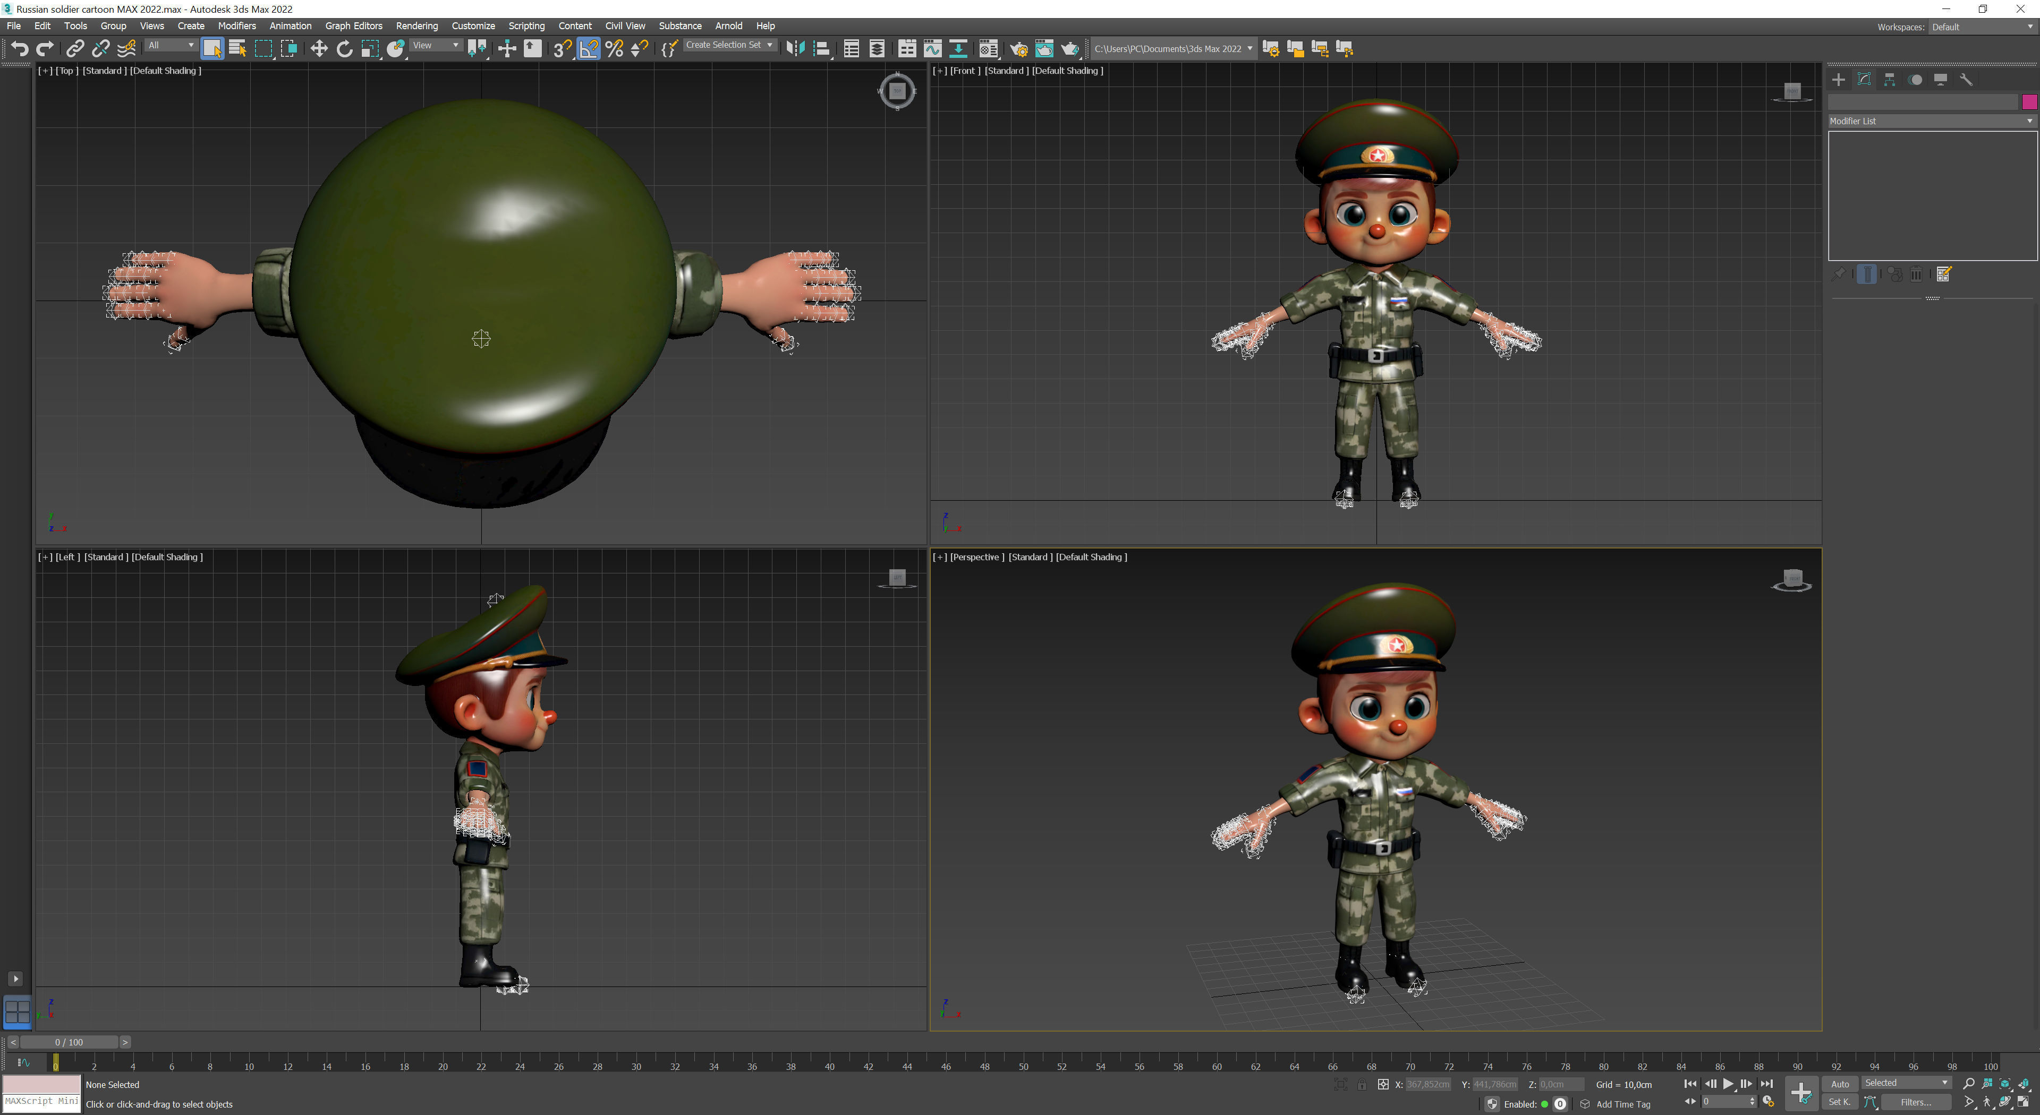Image resolution: width=2040 pixels, height=1115 pixels.
Task: Open the selection filter All dropdown
Action: pos(171,45)
